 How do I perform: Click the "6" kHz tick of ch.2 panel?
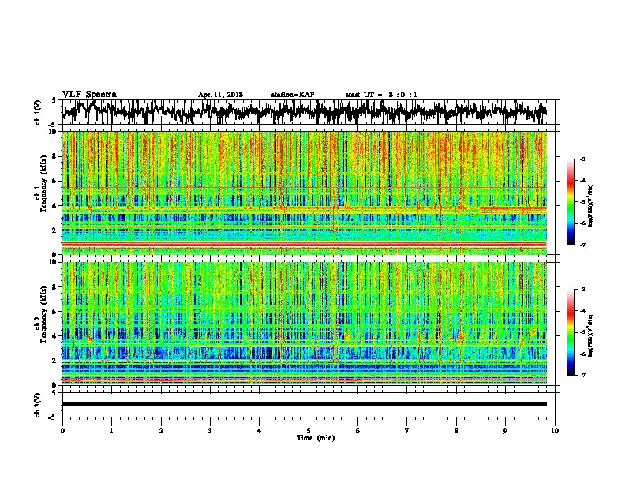pos(54,312)
